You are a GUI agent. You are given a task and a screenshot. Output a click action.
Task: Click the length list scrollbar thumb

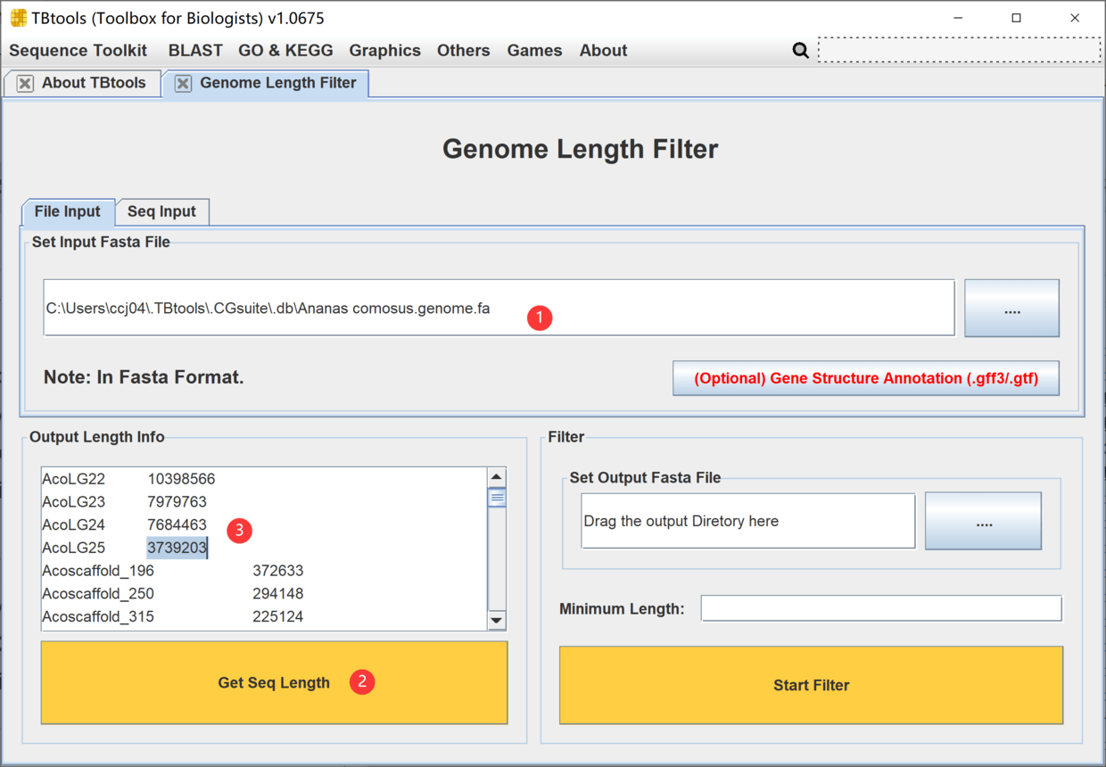tap(497, 498)
